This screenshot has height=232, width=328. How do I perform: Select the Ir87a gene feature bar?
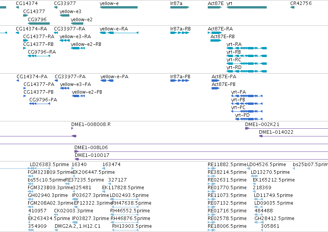pyautogui.click(x=180, y=7)
